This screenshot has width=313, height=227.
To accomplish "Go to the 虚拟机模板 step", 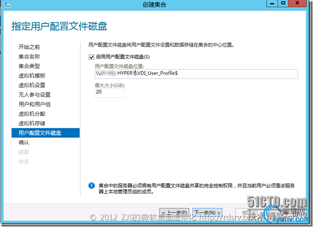I will [32, 76].
